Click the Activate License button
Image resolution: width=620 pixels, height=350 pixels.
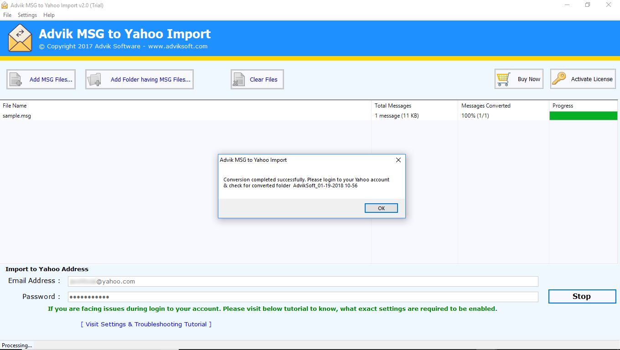coord(583,79)
